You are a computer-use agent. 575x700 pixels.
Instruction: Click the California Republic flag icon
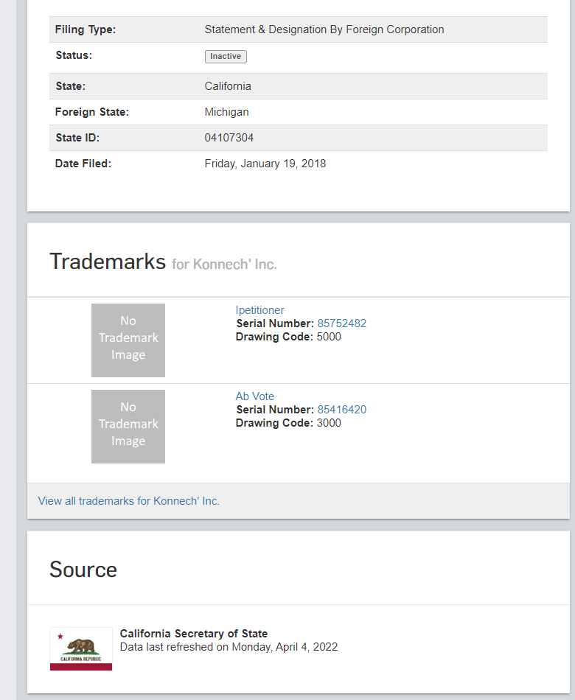[81, 648]
